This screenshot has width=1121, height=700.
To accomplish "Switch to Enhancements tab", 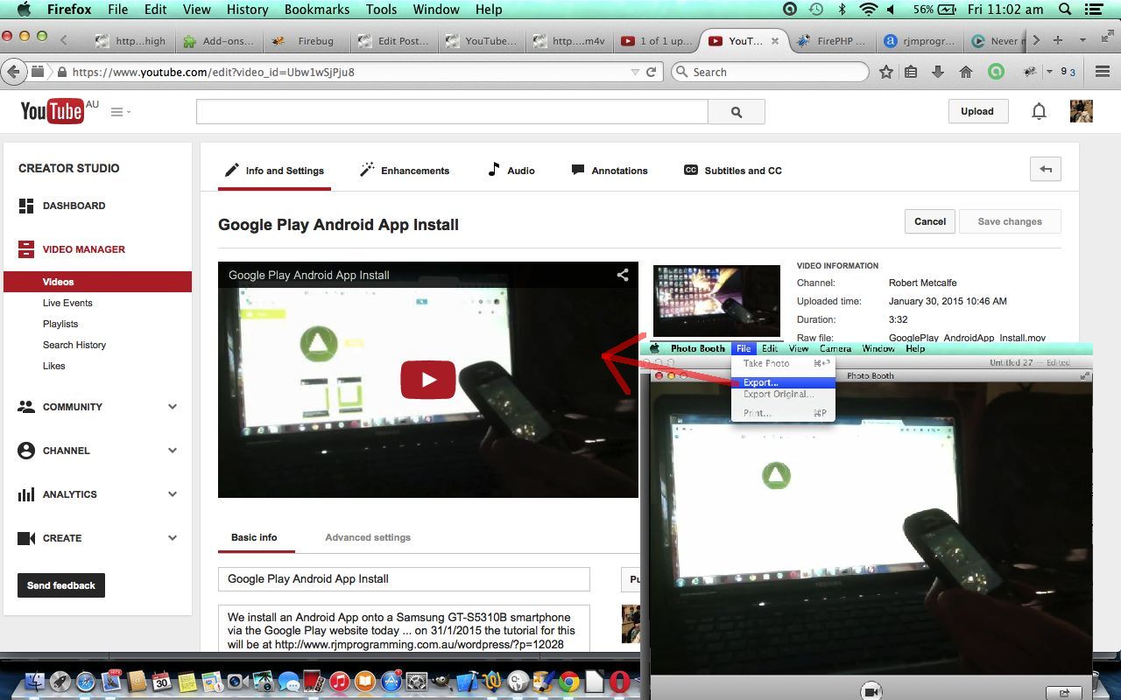I will (x=405, y=171).
